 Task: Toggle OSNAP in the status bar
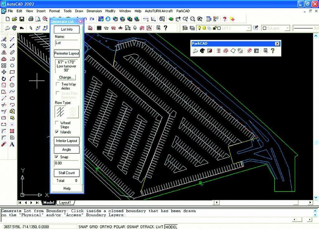[132, 227]
